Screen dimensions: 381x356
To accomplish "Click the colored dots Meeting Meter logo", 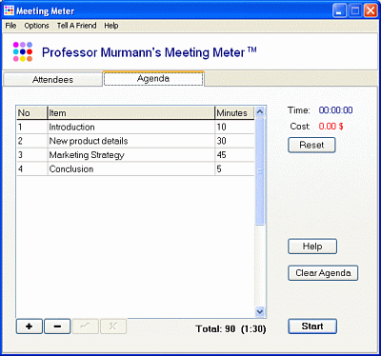I will (23, 51).
